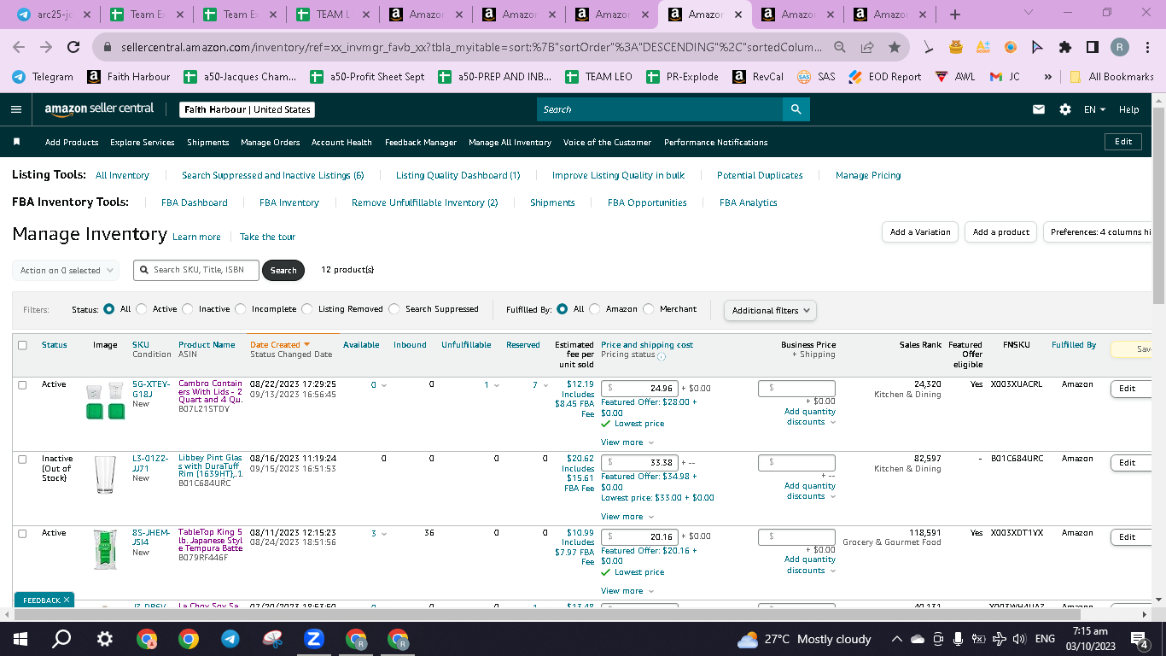The image size is (1166, 656).
Task: Open the Manage Pricing link
Action: (x=868, y=175)
